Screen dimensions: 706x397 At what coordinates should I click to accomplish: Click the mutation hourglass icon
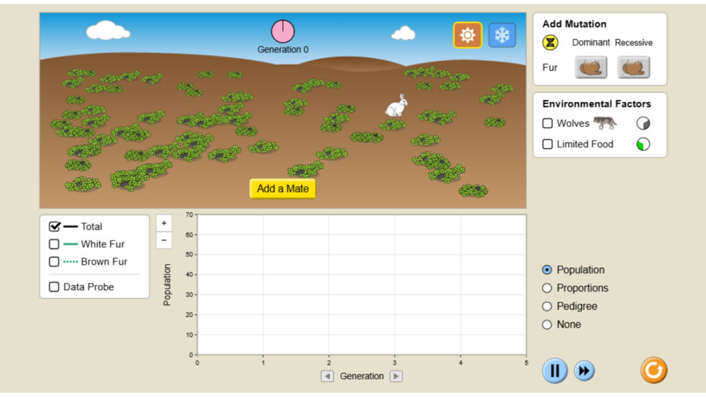549,42
